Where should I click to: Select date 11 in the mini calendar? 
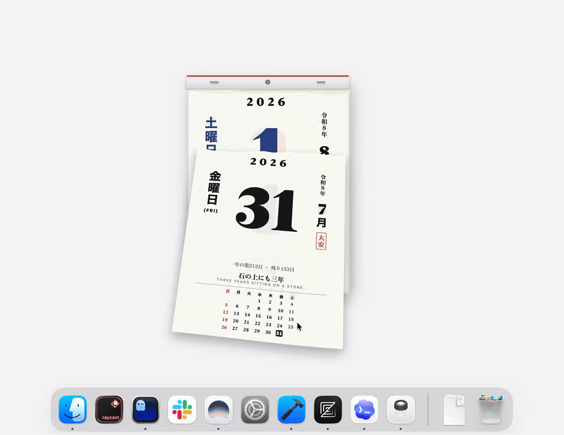coord(291,312)
